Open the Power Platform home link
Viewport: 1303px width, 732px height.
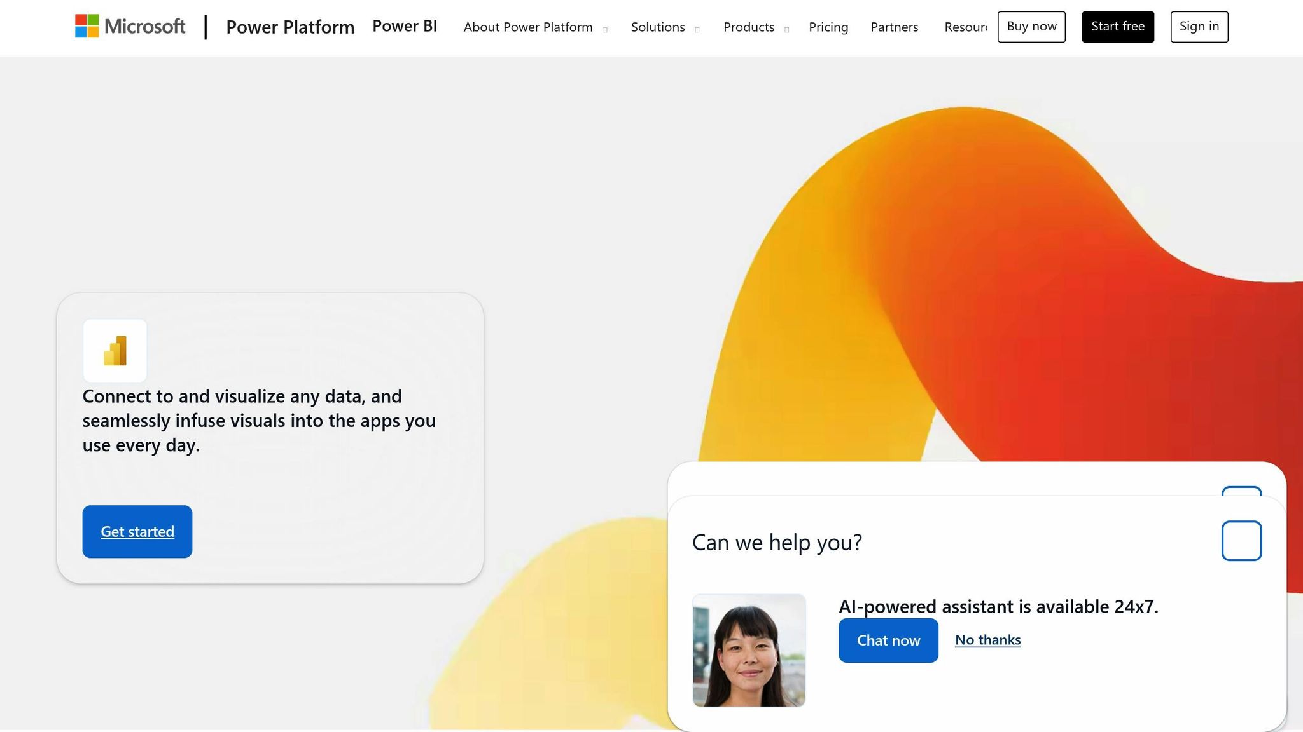pos(290,27)
